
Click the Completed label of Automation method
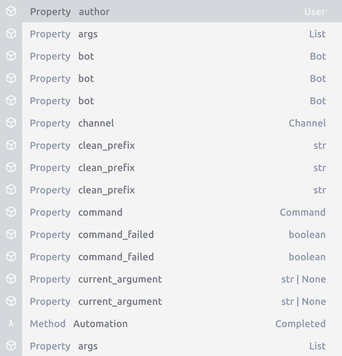(300, 324)
